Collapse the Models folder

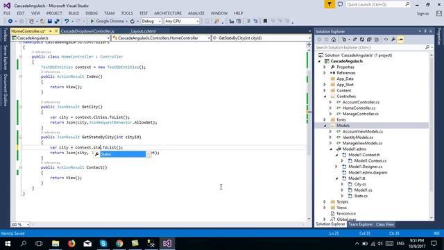point(325,126)
